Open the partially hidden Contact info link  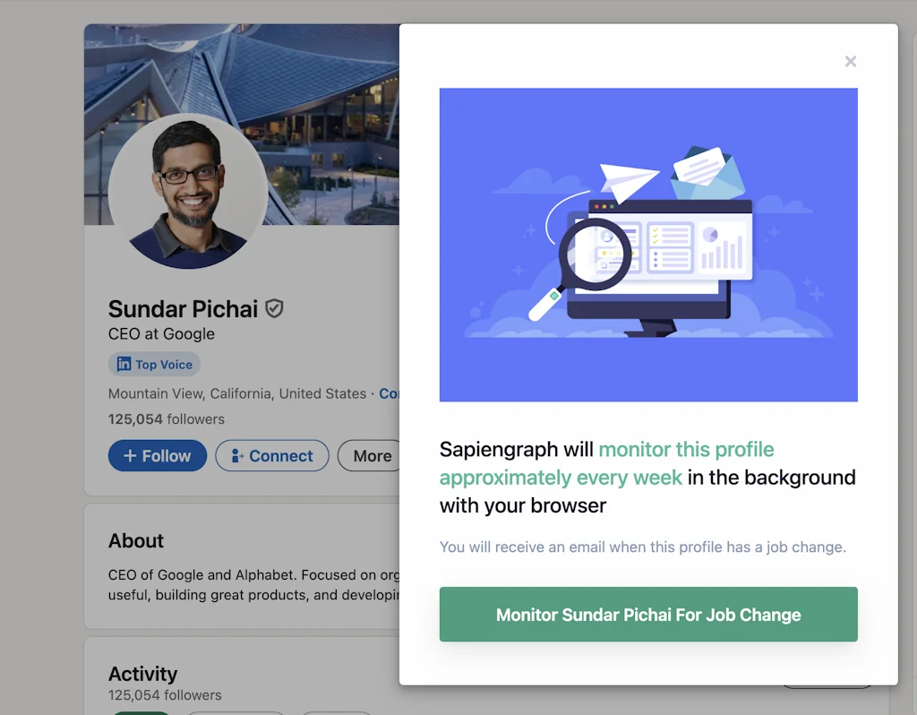click(389, 393)
